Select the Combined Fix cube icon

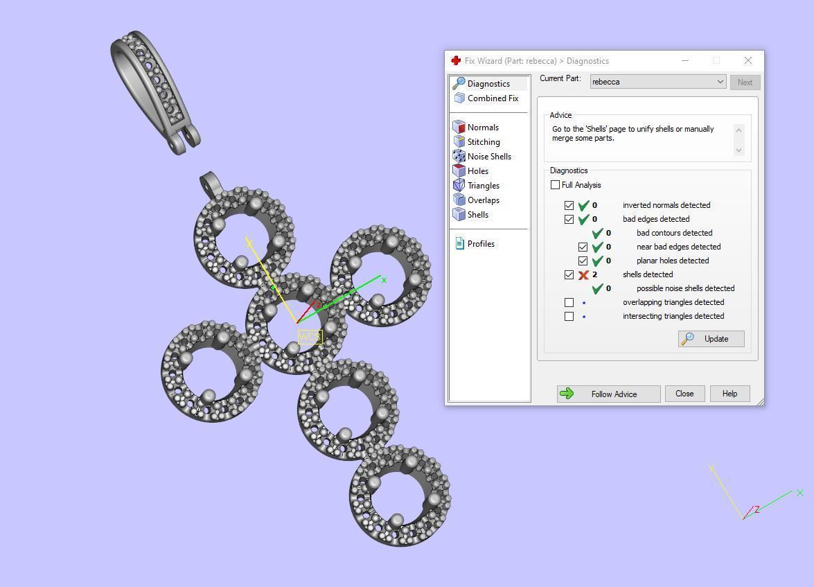pyautogui.click(x=459, y=98)
